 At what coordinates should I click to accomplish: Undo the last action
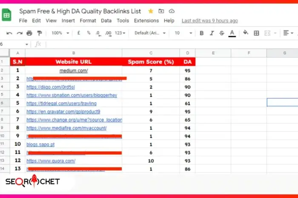[x=9, y=34]
